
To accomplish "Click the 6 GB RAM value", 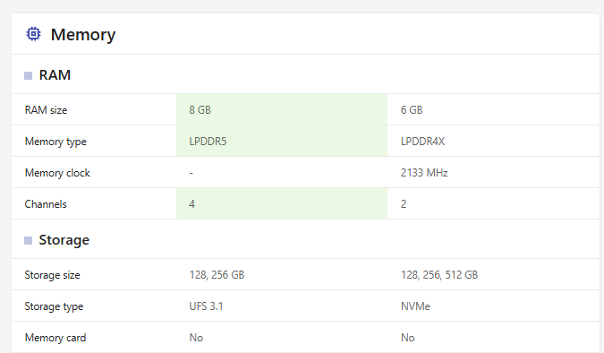I will tap(412, 110).
